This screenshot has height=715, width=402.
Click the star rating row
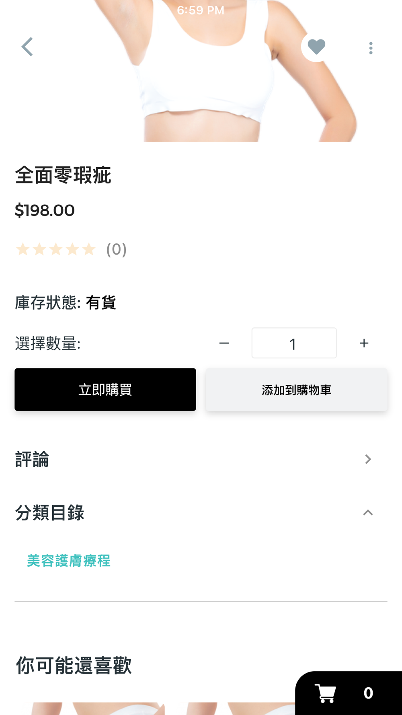pos(55,249)
